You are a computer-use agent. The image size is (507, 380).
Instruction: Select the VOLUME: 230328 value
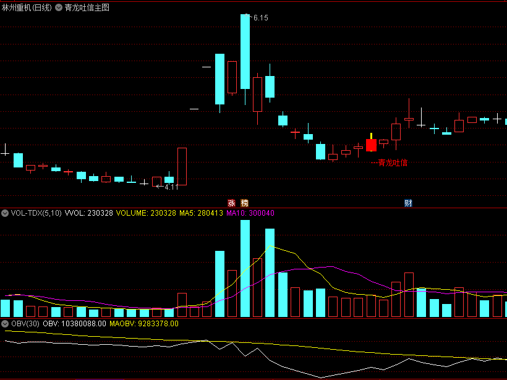146,213
